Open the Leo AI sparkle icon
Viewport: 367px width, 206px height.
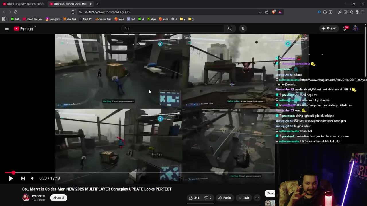point(351,12)
